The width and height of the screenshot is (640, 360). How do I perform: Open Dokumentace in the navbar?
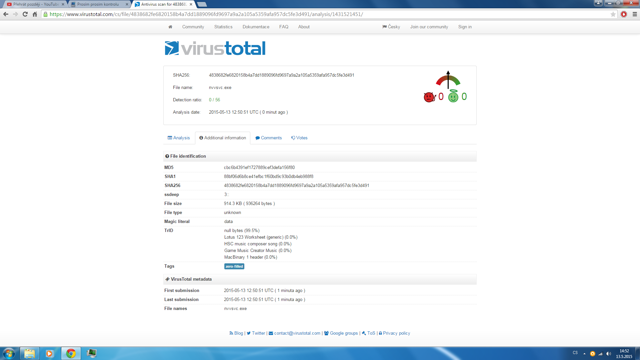256,27
